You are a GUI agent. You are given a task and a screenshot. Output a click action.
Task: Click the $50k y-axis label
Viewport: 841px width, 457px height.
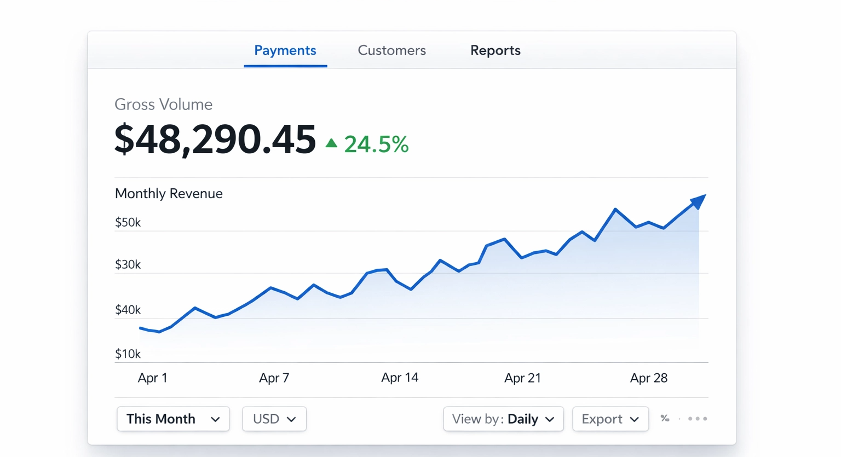(x=128, y=222)
